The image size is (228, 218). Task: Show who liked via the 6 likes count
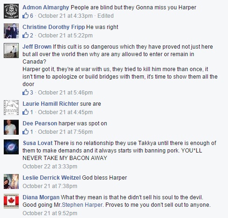(x=31, y=16)
